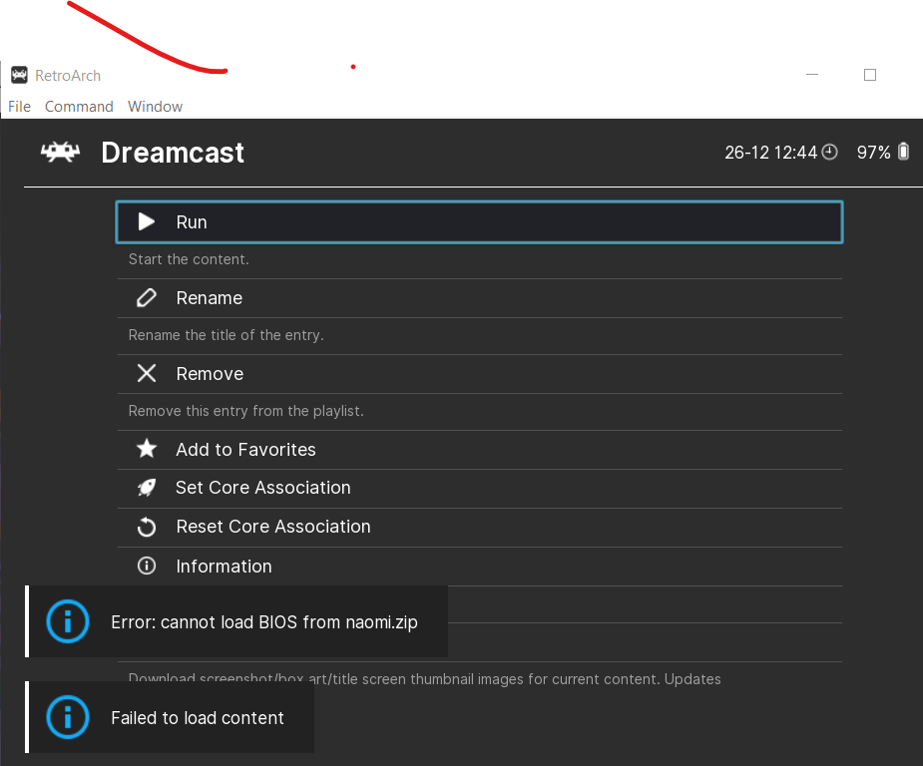
Task: Select the Remove entry
Action: 479,374
